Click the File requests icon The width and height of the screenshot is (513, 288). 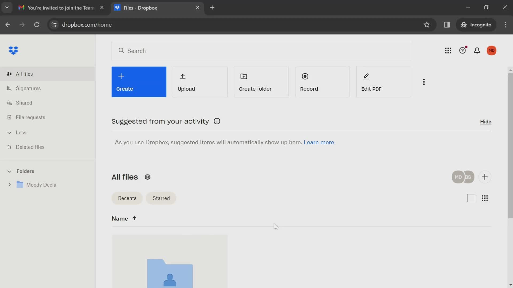[x=9, y=117]
